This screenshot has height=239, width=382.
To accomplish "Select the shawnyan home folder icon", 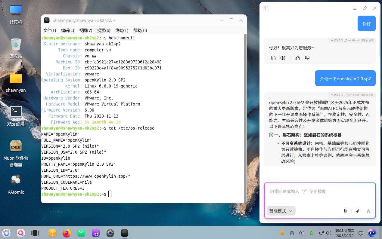I will tap(16, 82).
